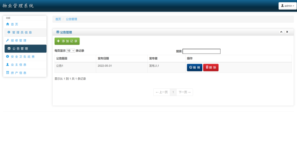297x158 pixels.
Task: Open 业主信息 in the sidebar
Action: [25, 65]
